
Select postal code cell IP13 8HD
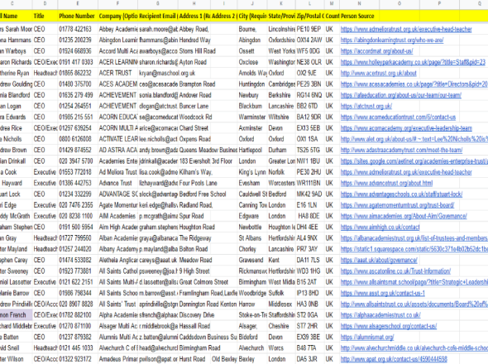pos(309,294)
